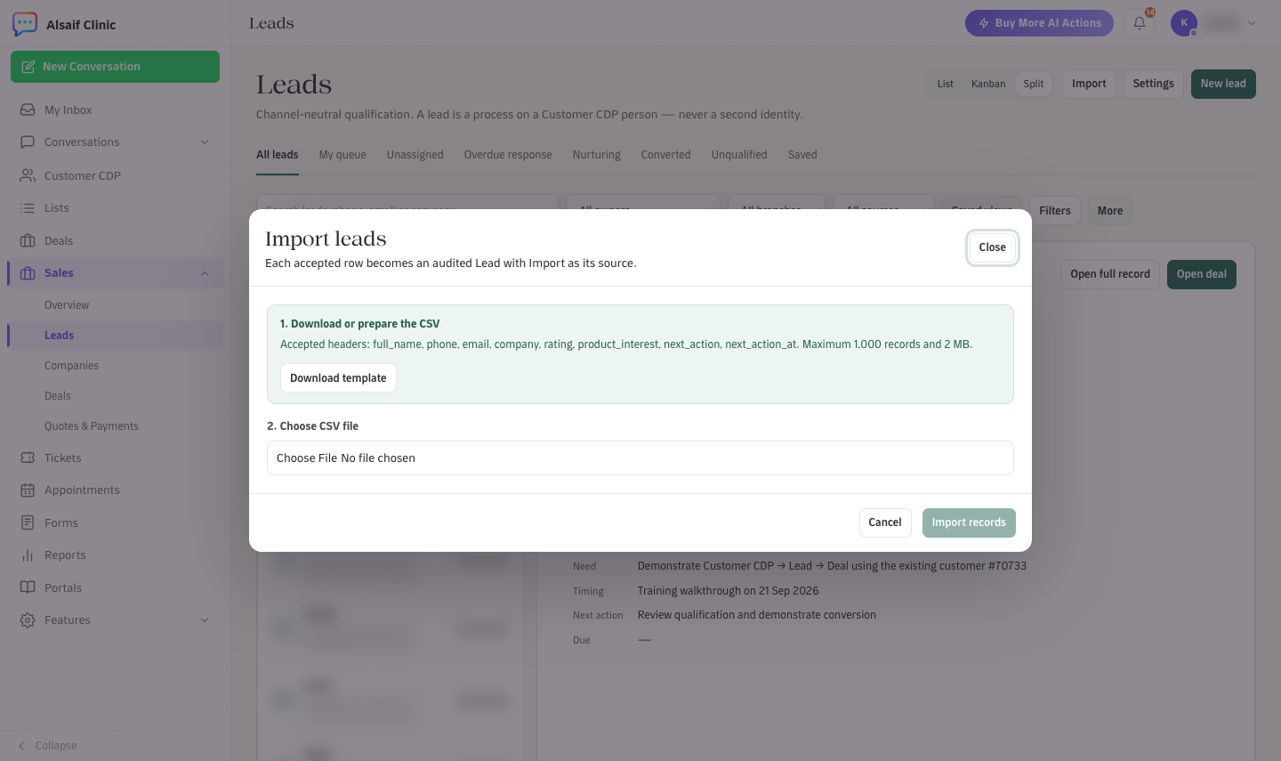The width and height of the screenshot is (1281, 761).
Task: Open Companies under Sales
Action: coord(72,366)
